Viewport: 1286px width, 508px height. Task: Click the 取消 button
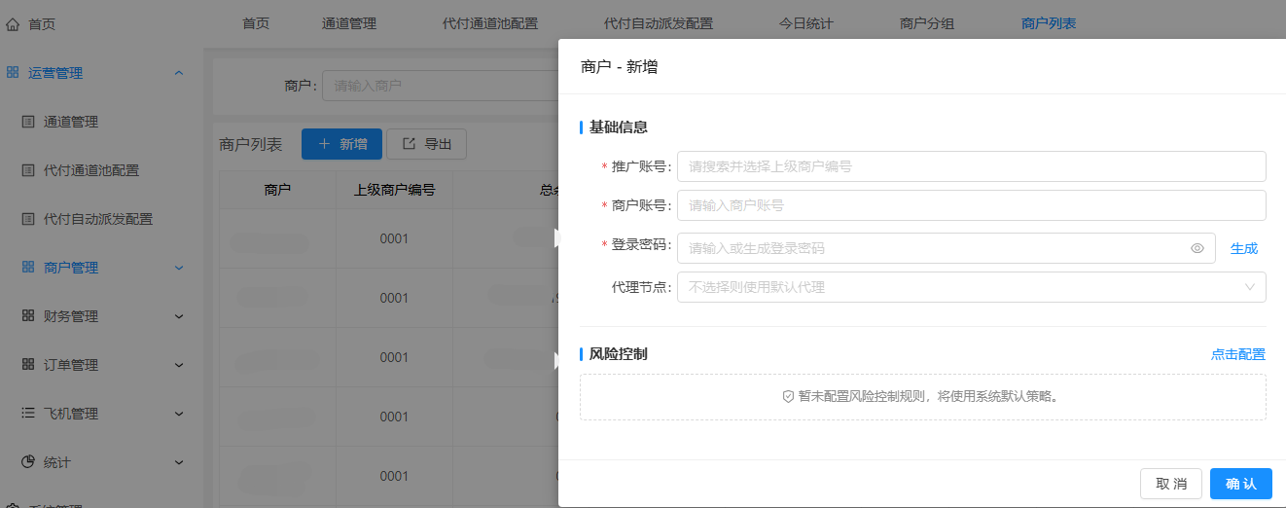coord(1171,484)
